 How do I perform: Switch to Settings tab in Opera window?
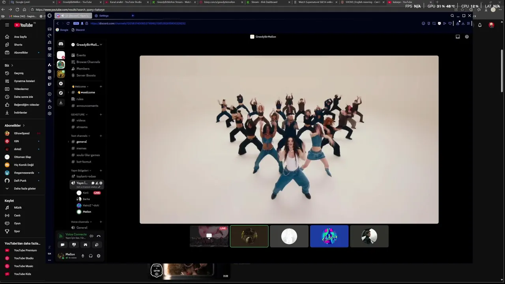coord(101,16)
